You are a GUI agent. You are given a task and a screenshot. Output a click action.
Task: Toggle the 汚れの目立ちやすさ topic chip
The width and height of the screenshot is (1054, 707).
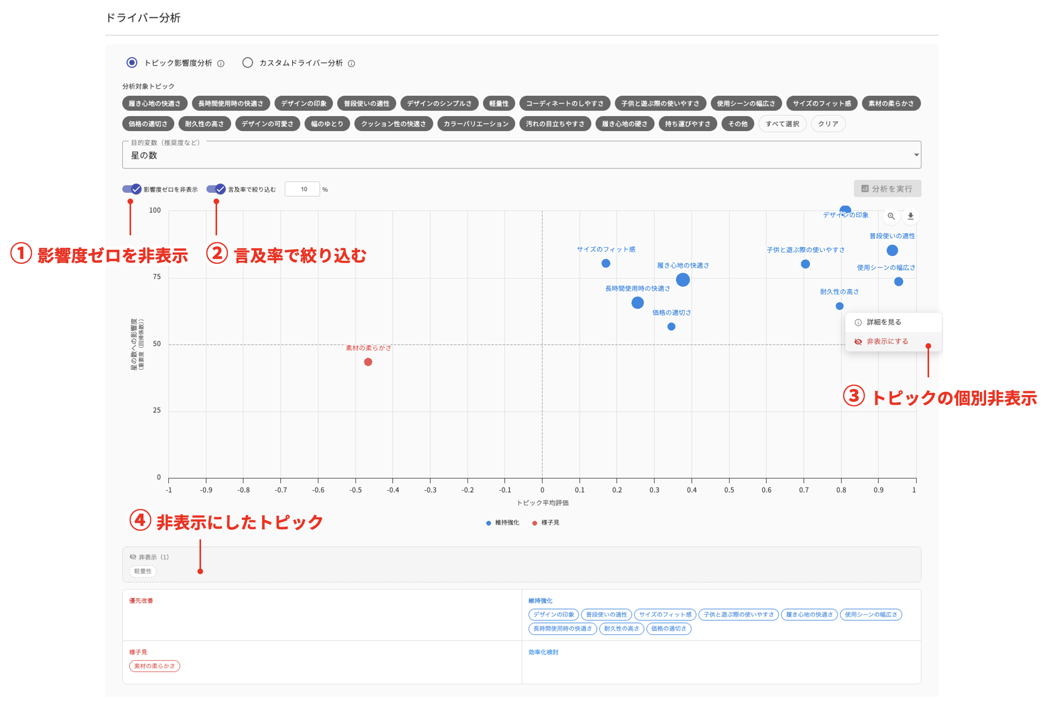click(x=555, y=124)
